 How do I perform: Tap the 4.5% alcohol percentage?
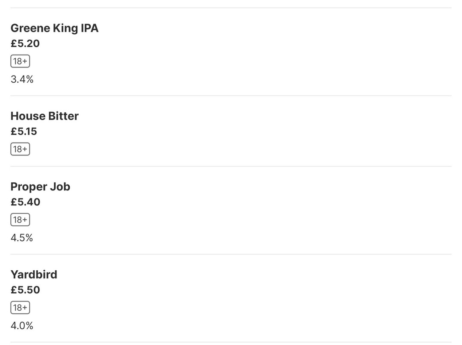(x=22, y=238)
